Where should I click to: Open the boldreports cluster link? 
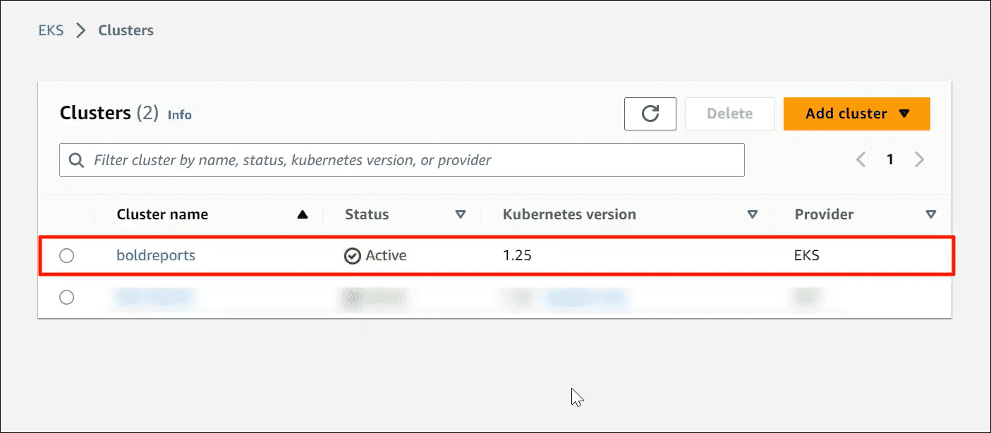(x=155, y=255)
